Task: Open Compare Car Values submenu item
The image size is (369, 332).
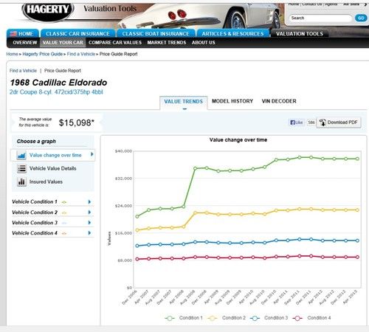Action: click(x=115, y=43)
